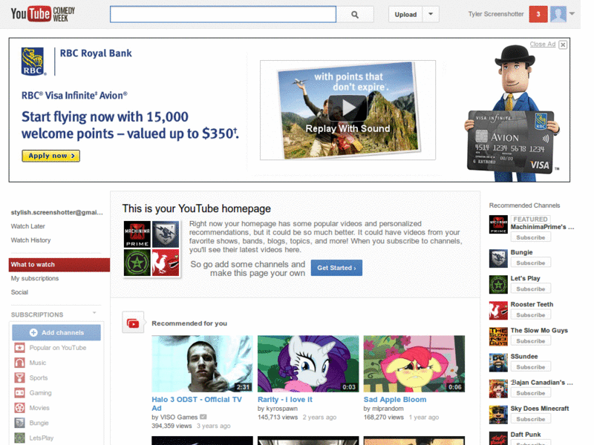
Task: Subscribe to Rooster Teeth
Action: click(530, 314)
